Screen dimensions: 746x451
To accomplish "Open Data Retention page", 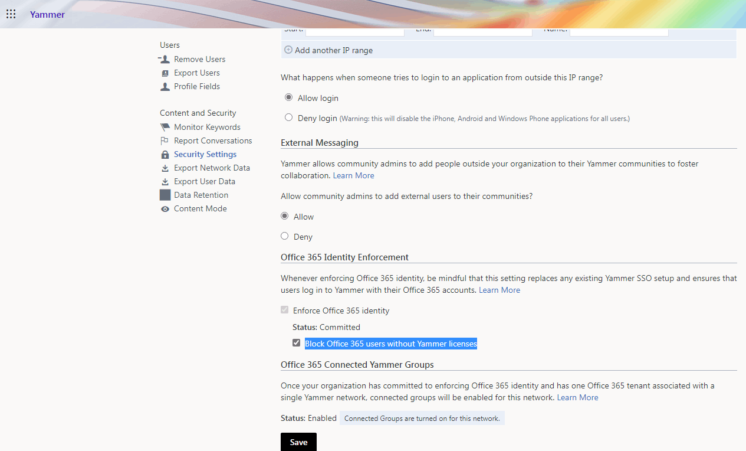I will (201, 195).
